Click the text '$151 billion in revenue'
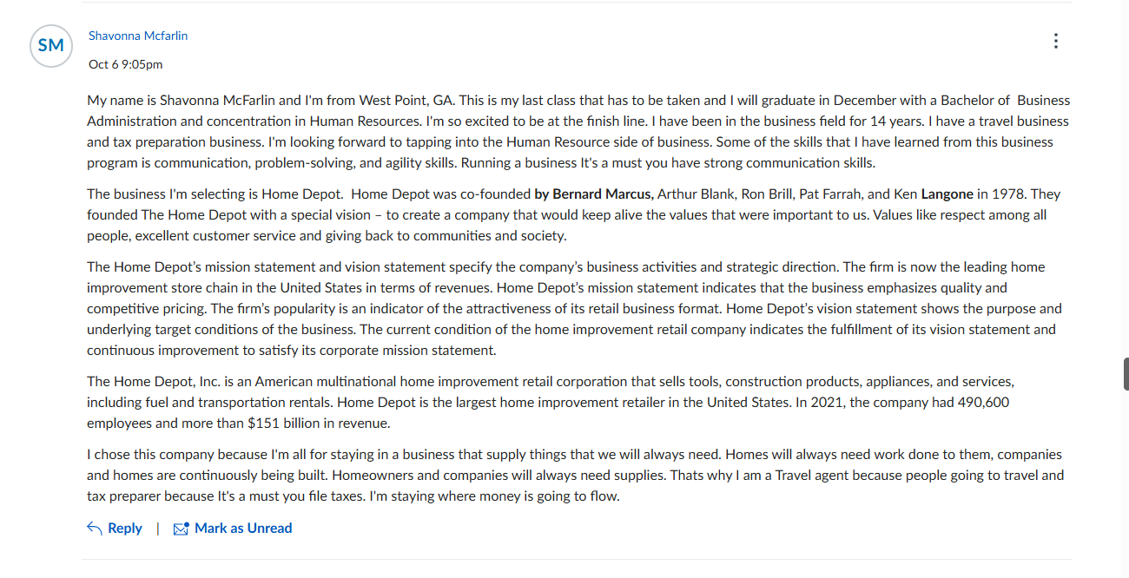Image resolution: width=1129 pixels, height=578 pixels. pos(319,423)
